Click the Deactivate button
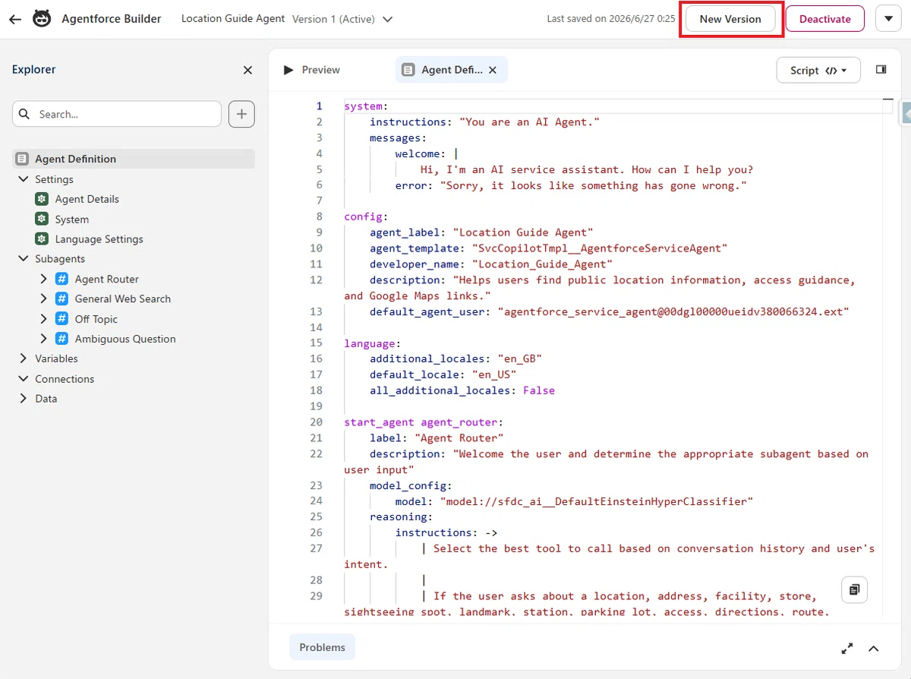Image resolution: width=911 pixels, height=679 pixels. [825, 19]
